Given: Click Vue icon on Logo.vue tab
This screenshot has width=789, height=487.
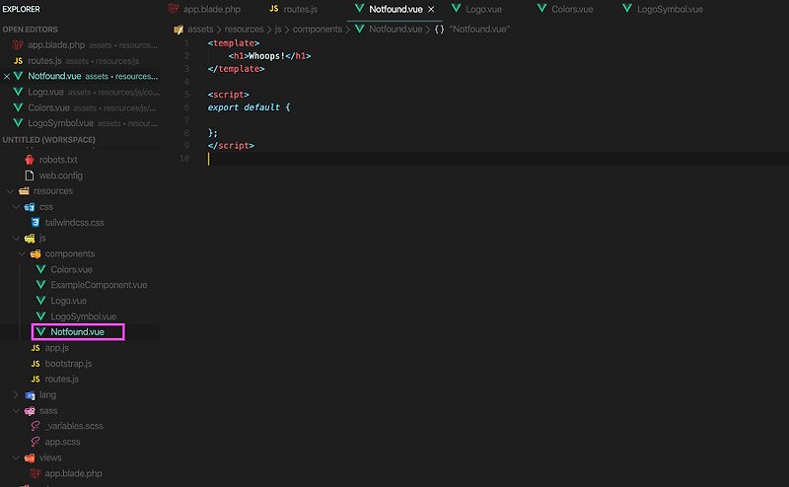Looking at the screenshot, I should pyautogui.click(x=456, y=9).
